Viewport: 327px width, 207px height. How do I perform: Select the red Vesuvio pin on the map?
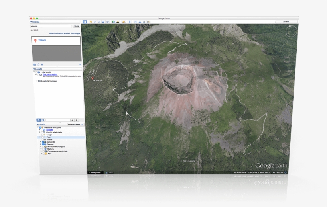tap(93, 78)
